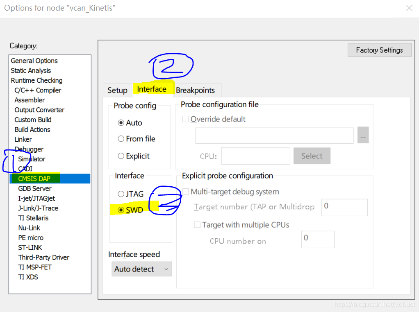Screen dimensions: 419x312
Task: Select JTAG interface option
Action: [131, 194]
